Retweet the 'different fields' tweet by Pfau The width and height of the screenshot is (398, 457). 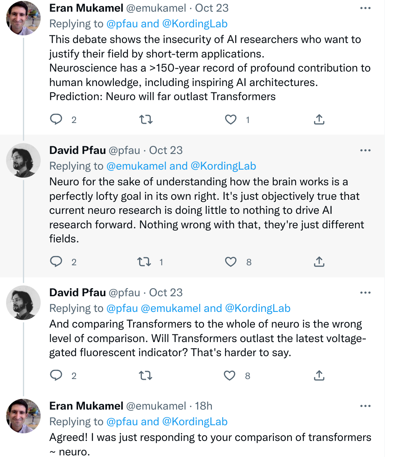coord(144,262)
